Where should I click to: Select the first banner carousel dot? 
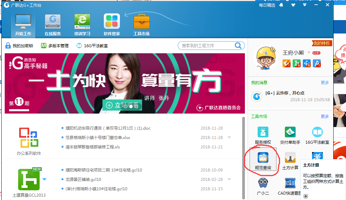coord(126,107)
